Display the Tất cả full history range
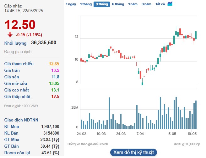The width and height of the screenshot is (206, 158). (x=160, y=4)
